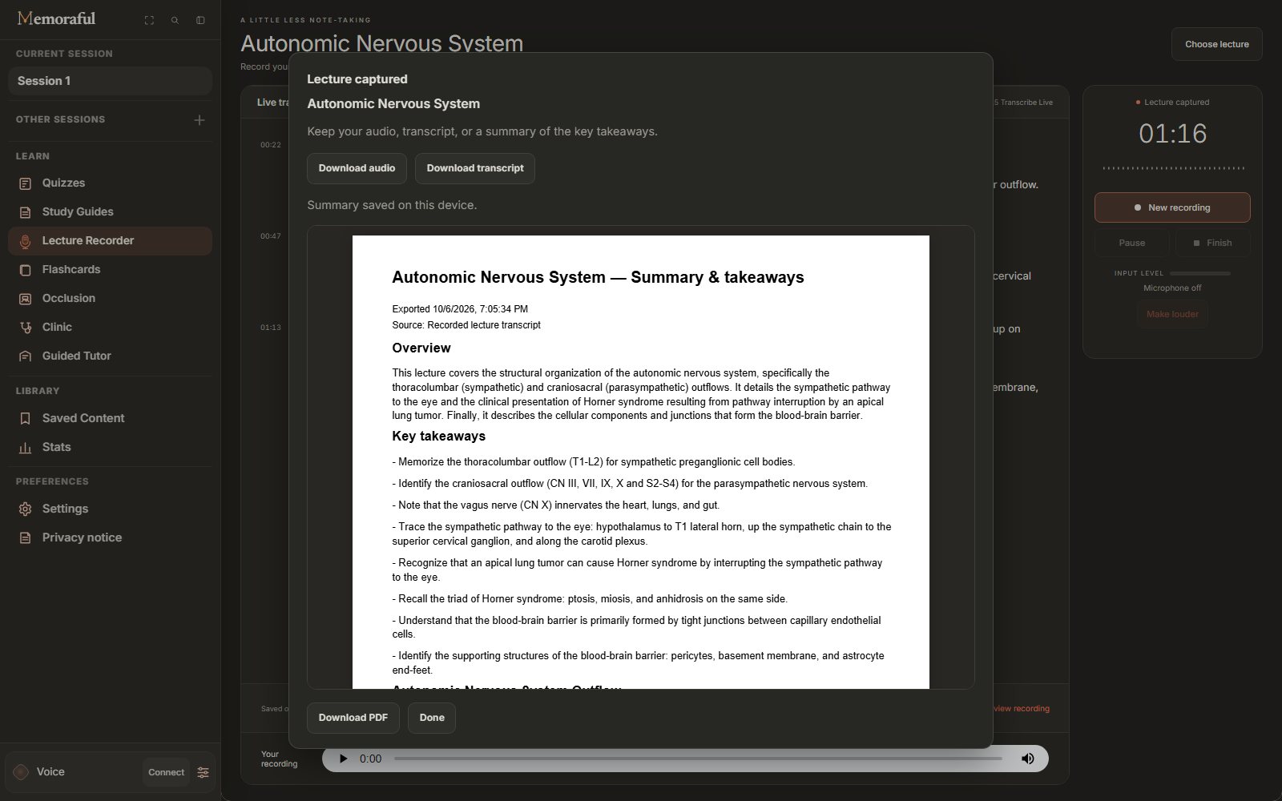Open Privacy notice menu item
1282x801 pixels.
click(110, 538)
